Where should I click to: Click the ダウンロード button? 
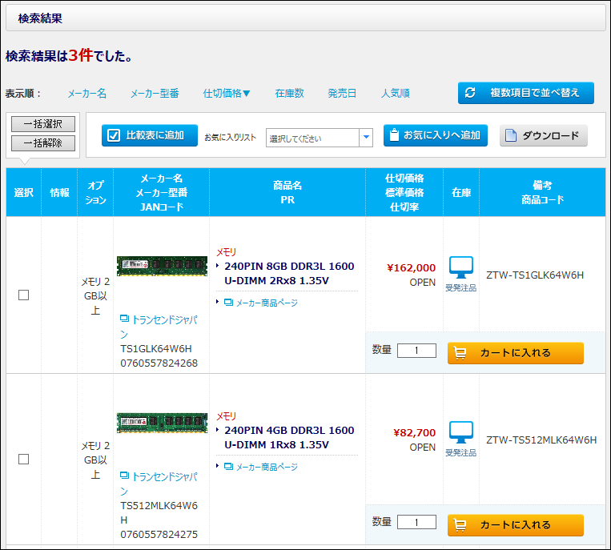pos(544,136)
